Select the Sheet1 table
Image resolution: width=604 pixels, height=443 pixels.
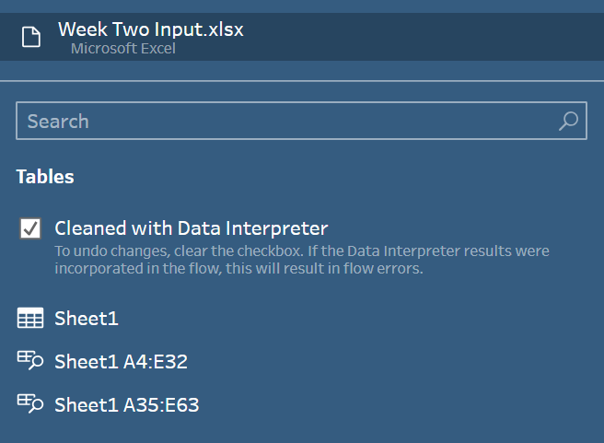87,319
